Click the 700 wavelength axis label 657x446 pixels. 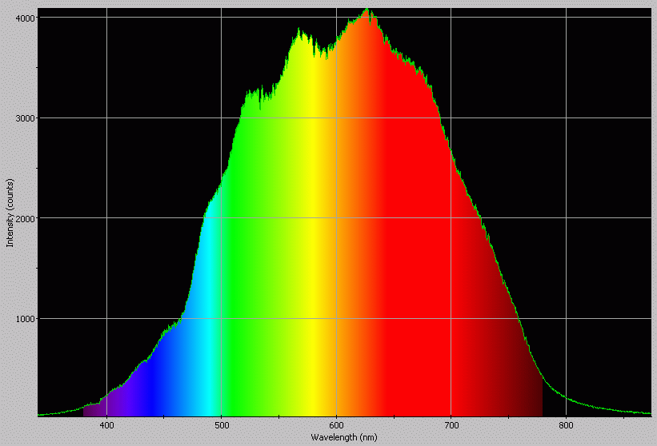(451, 425)
